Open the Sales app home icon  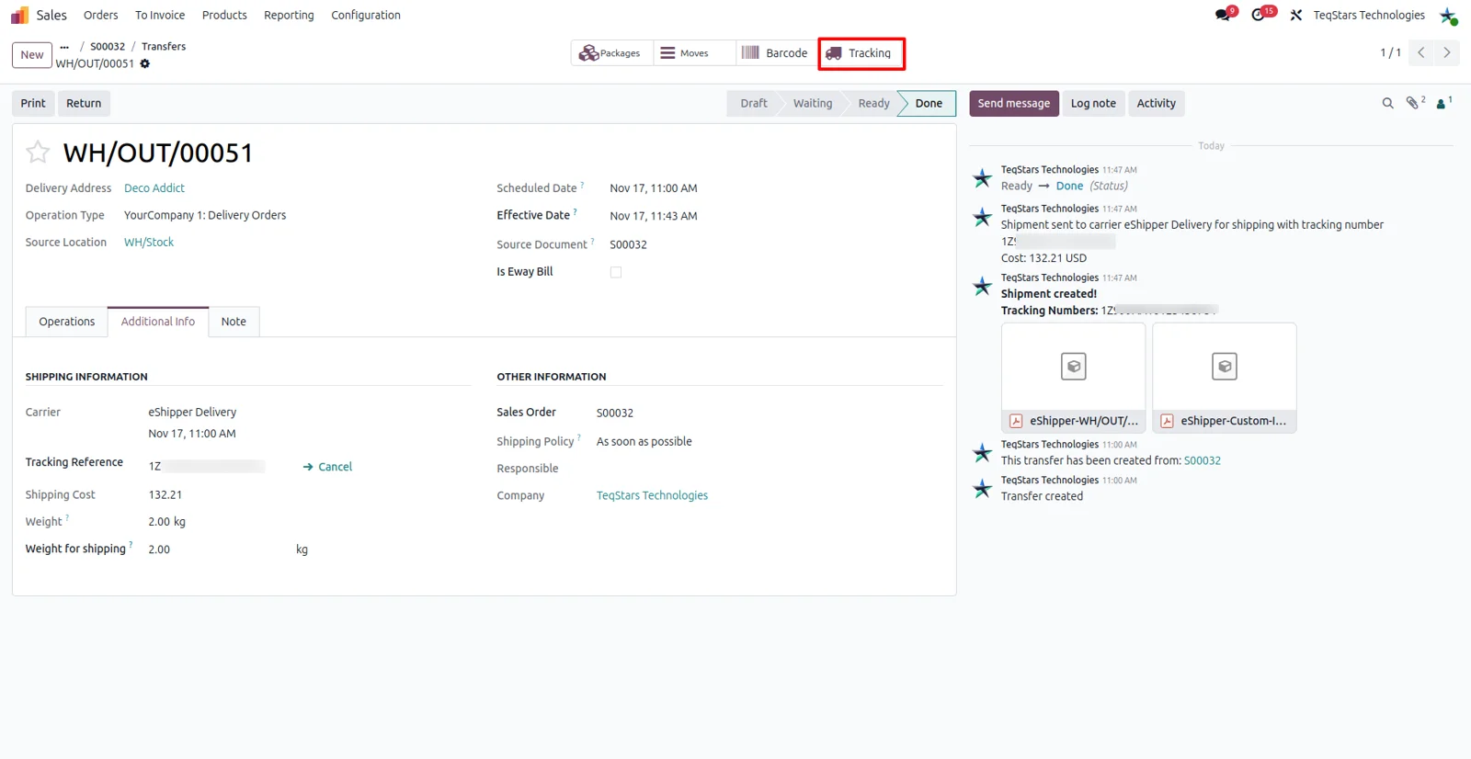19,16
